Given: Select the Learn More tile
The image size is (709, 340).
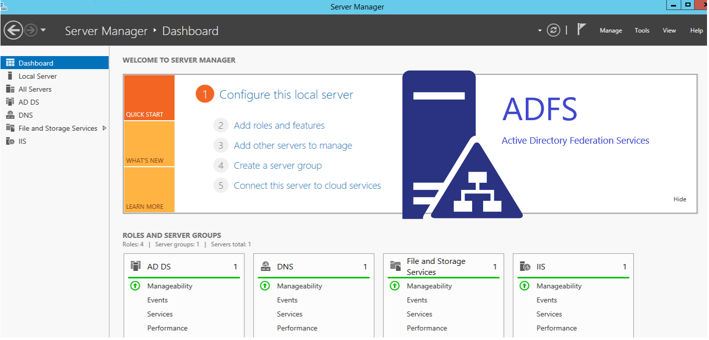Looking at the screenshot, I should (x=149, y=190).
